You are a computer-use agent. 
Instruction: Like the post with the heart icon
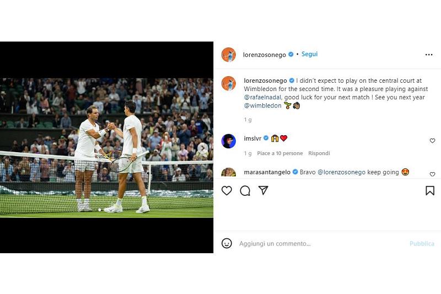pyautogui.click(x=227, y=191)
